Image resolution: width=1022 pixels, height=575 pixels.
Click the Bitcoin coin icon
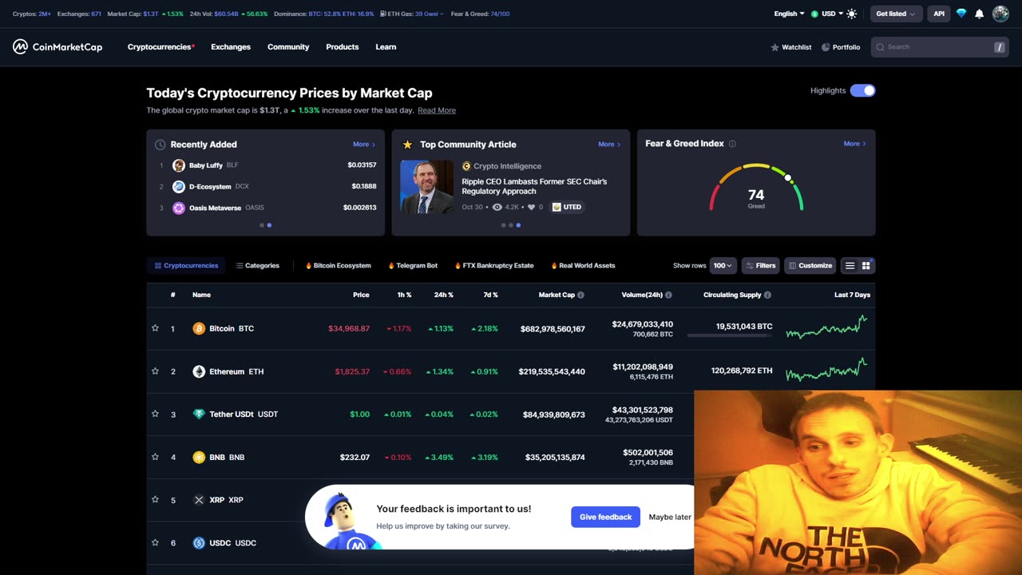click(x=199, y=328)
